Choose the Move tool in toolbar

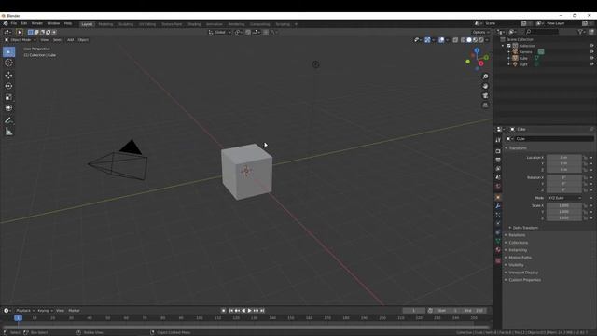coord(8,75)
